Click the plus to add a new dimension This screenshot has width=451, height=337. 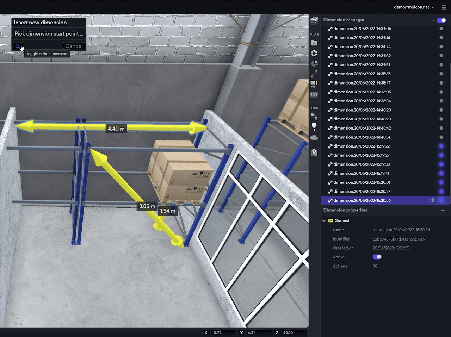pyautogui.click(x=434, y=20)
